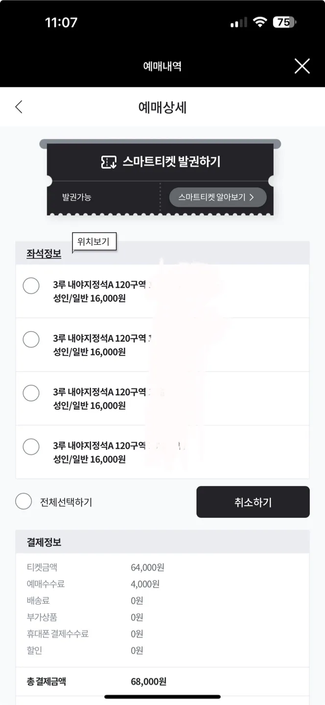Open 스마트티켓 알아보기 link

(x=218, y=197)
